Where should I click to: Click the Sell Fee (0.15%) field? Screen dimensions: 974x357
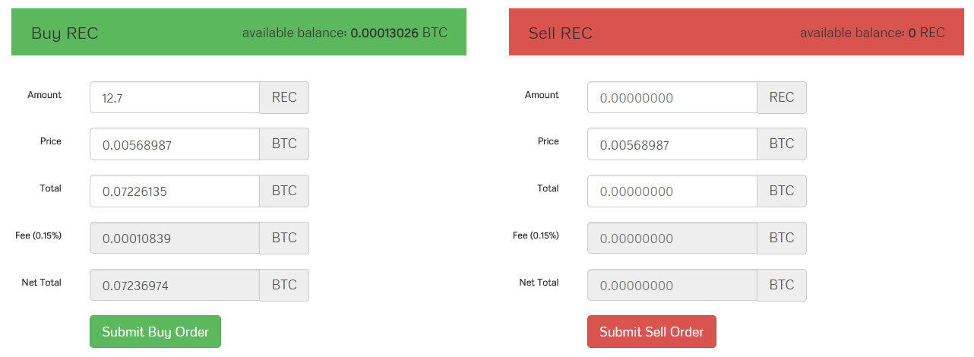point(672,239)
